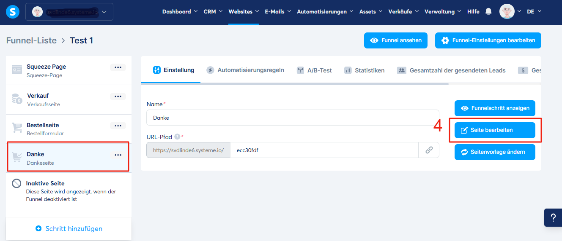Copy URL path with link icon
The image size is (562, 241).
429,150
